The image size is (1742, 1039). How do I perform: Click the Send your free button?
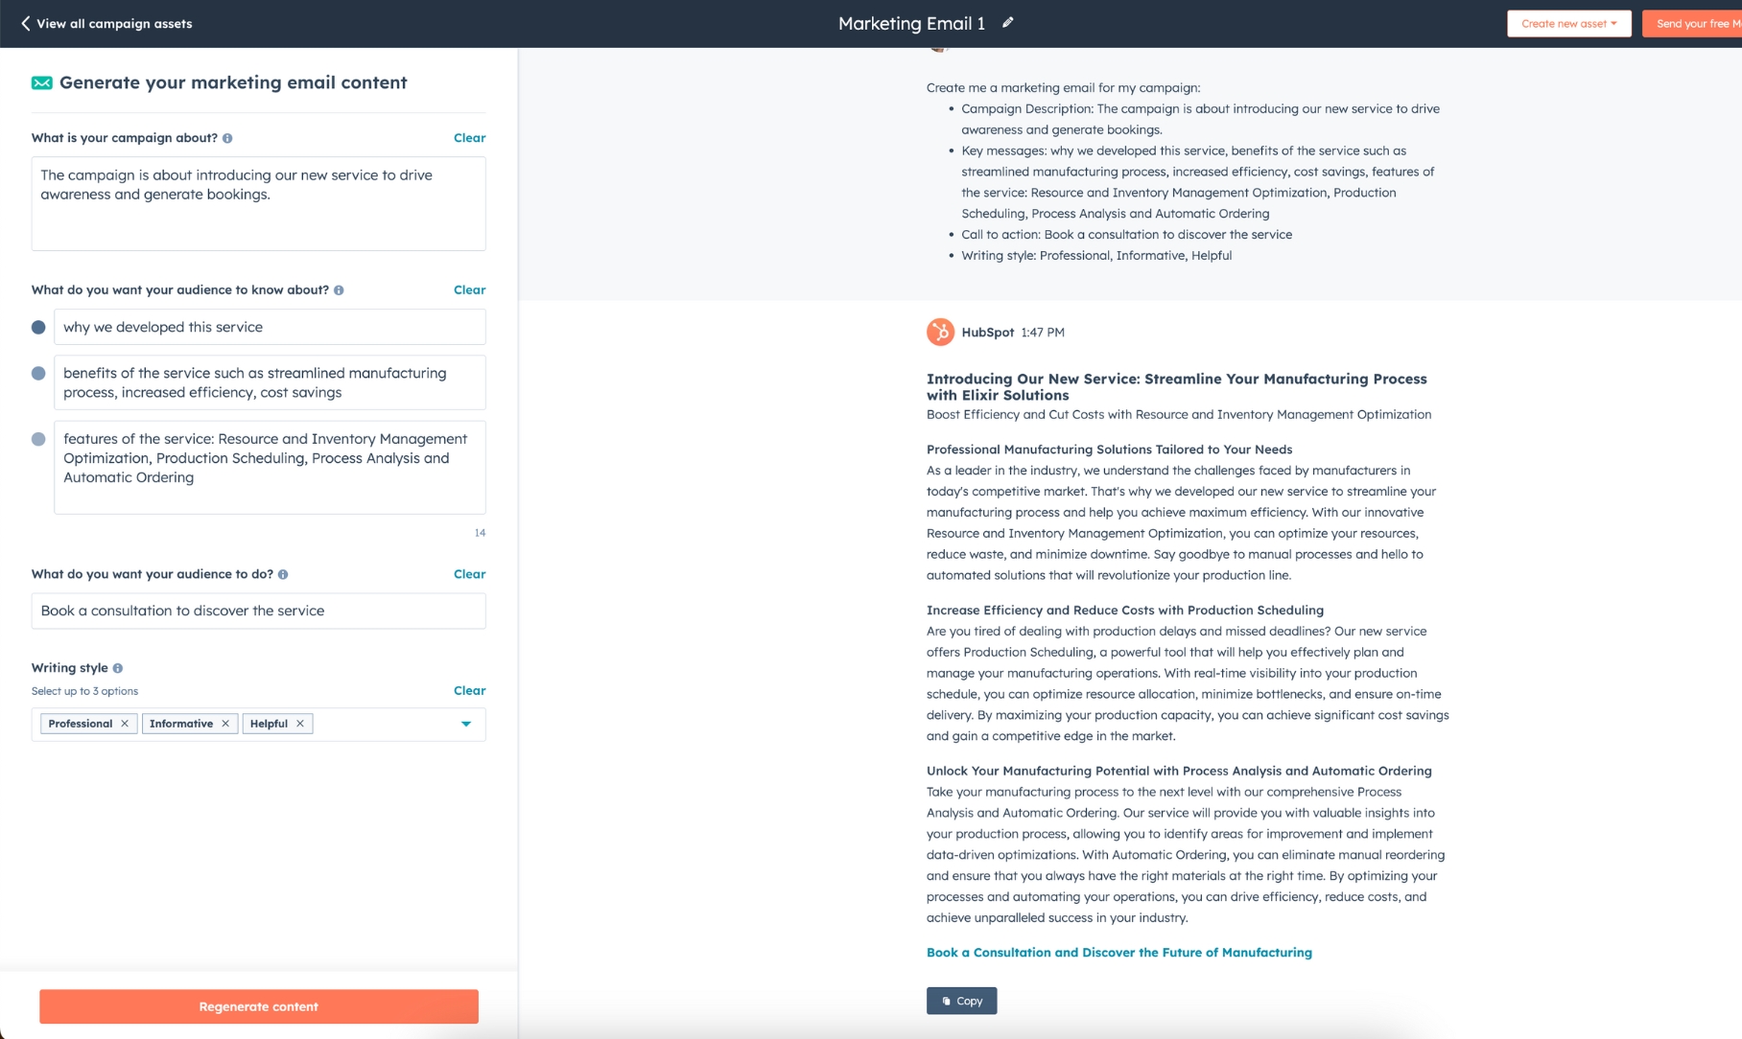[1692, 23]
